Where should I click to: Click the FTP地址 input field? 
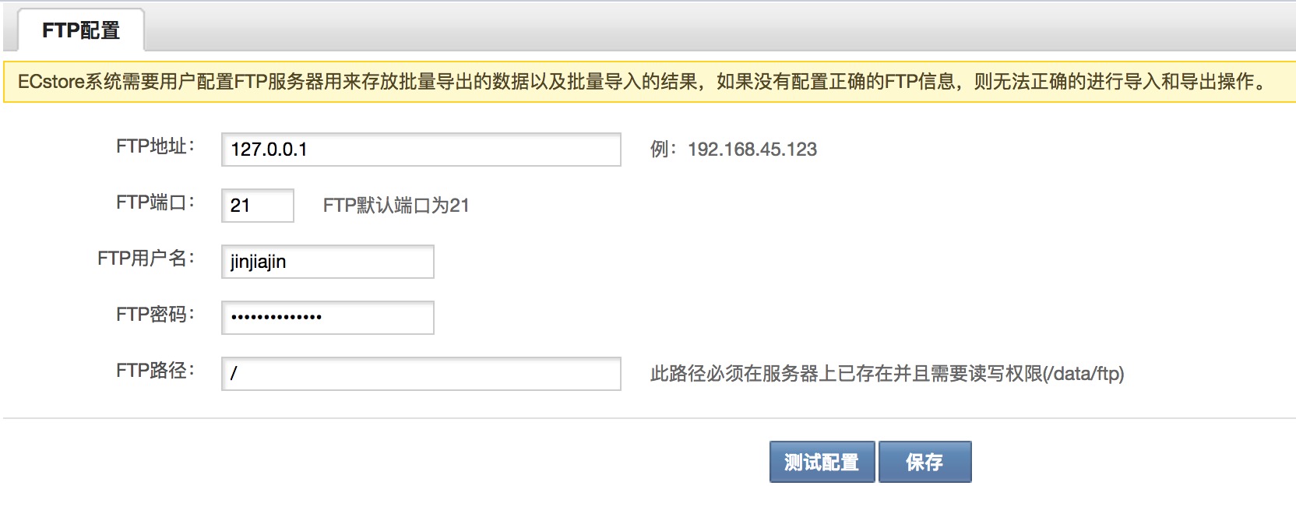421,150
